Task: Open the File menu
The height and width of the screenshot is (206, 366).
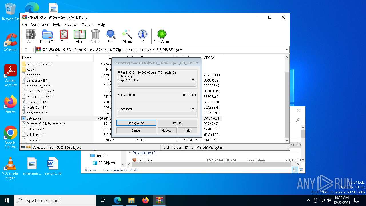Action: [x=24, y=25]
